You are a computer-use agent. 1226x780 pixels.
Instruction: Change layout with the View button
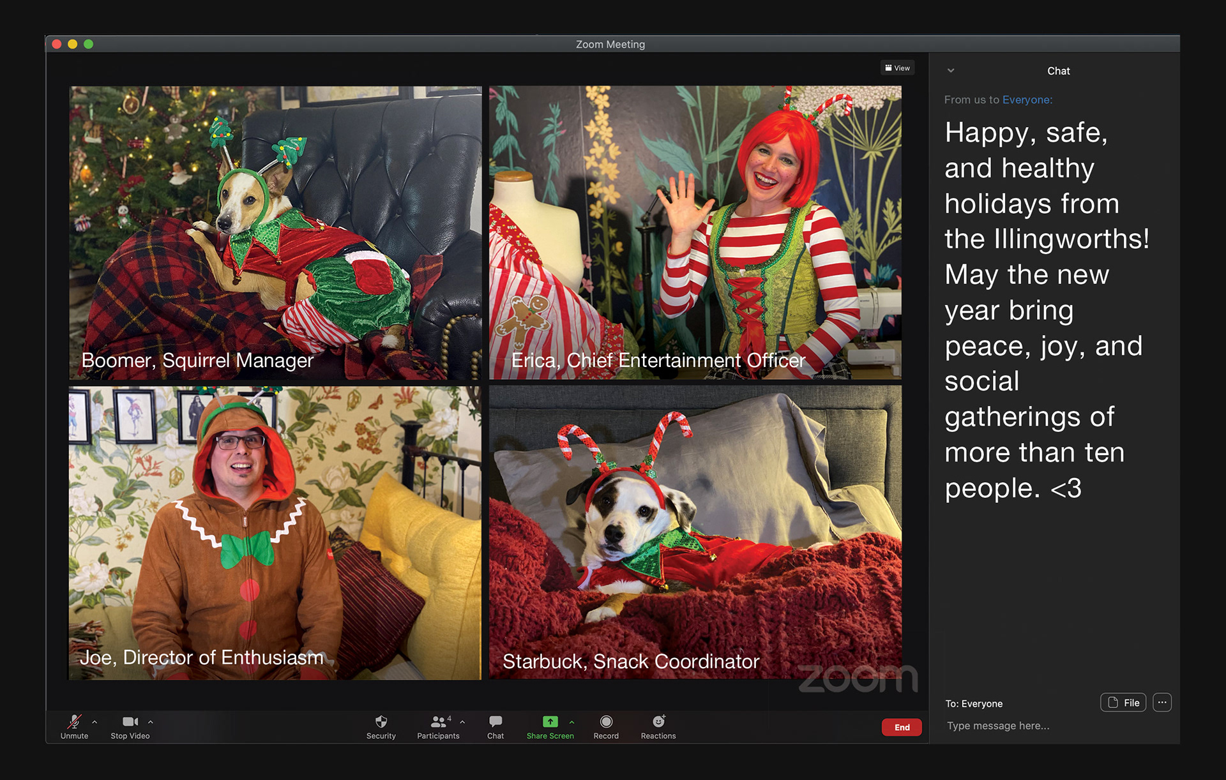pos(898,68)
